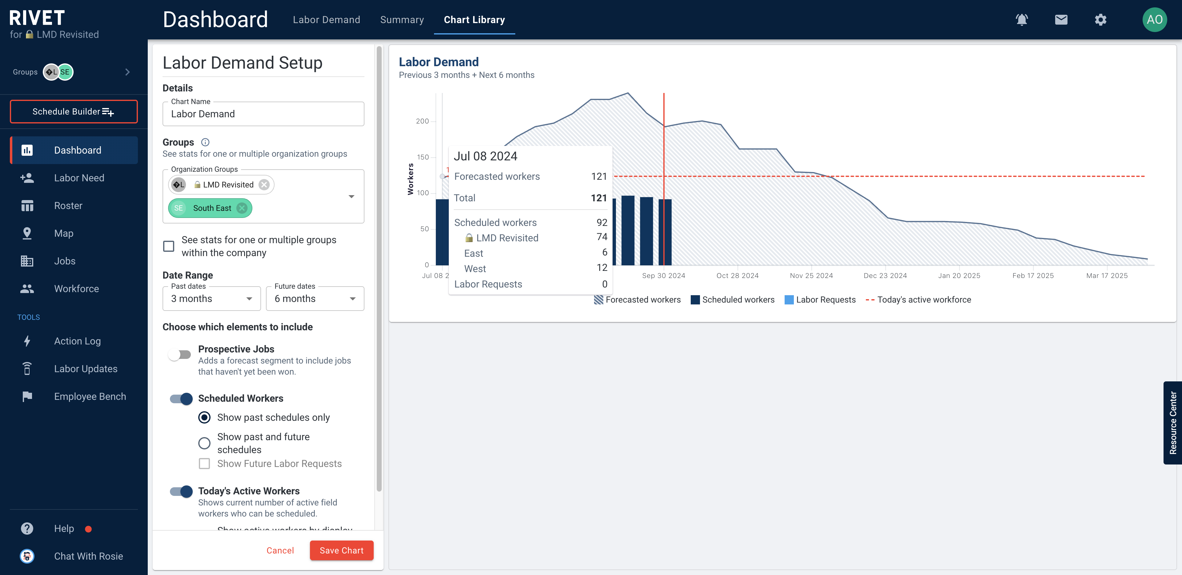Click the RIVET logo
Screen dimensions: 1182x575
(x=37, y=18)
